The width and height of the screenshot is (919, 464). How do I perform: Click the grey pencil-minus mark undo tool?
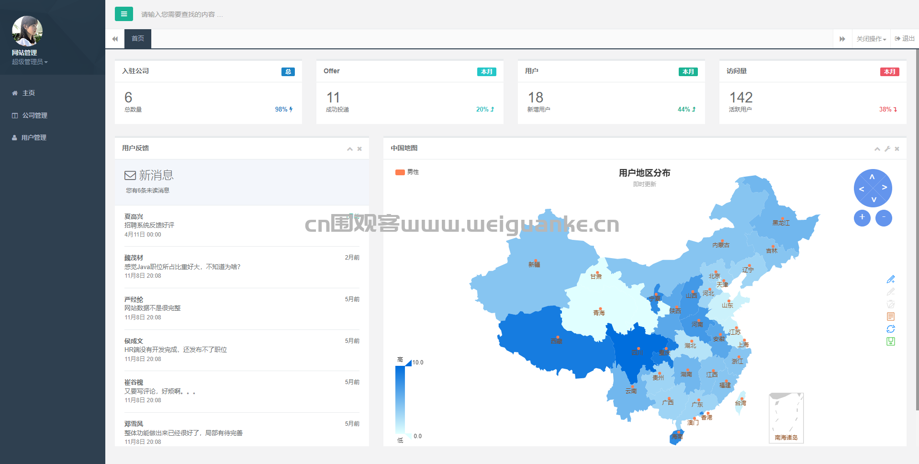[891, 292]
